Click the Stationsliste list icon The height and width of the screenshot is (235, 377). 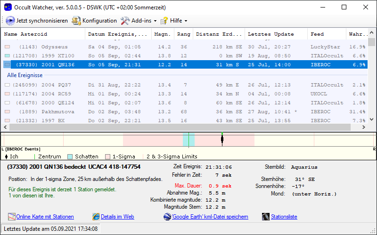click(266, 217)
